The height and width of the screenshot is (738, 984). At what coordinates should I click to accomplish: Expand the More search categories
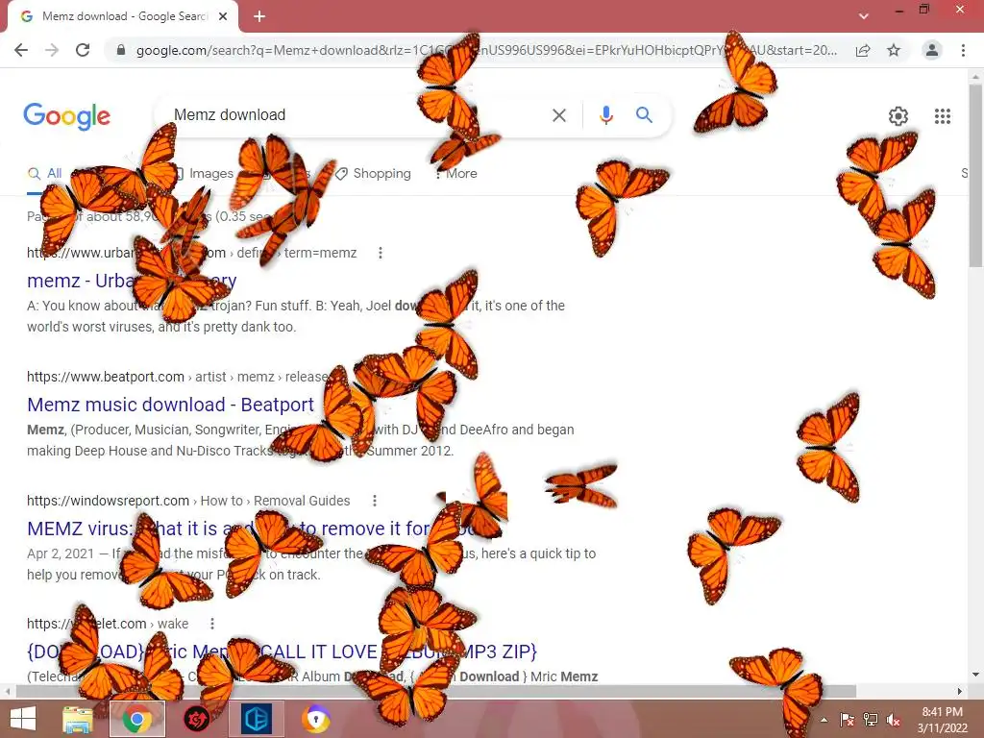(456, 173)
